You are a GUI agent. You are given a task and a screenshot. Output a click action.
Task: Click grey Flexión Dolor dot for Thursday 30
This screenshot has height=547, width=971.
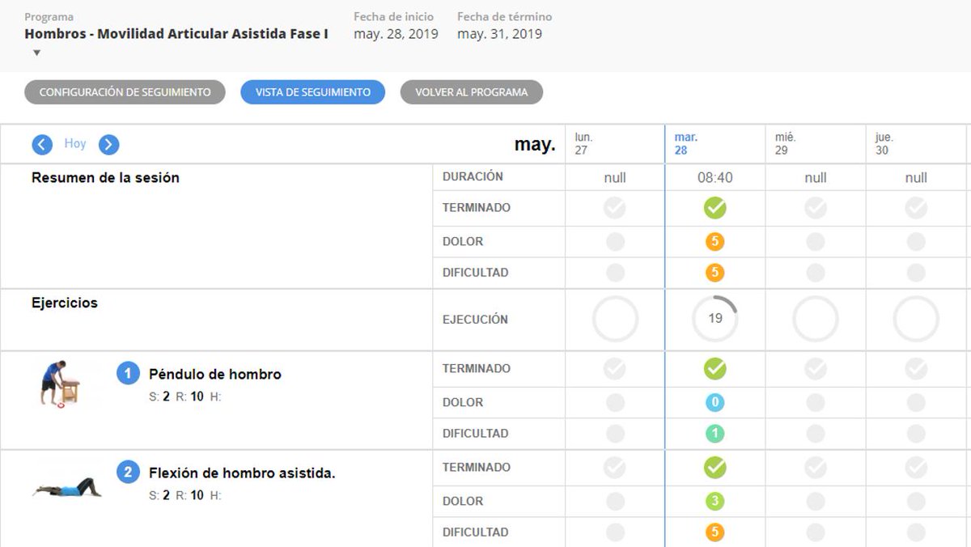tap(916, 501)
